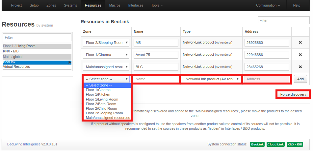Select BeoLink in systems list
Viewport: 313px width, 151px height.
[x=37, y=62]
